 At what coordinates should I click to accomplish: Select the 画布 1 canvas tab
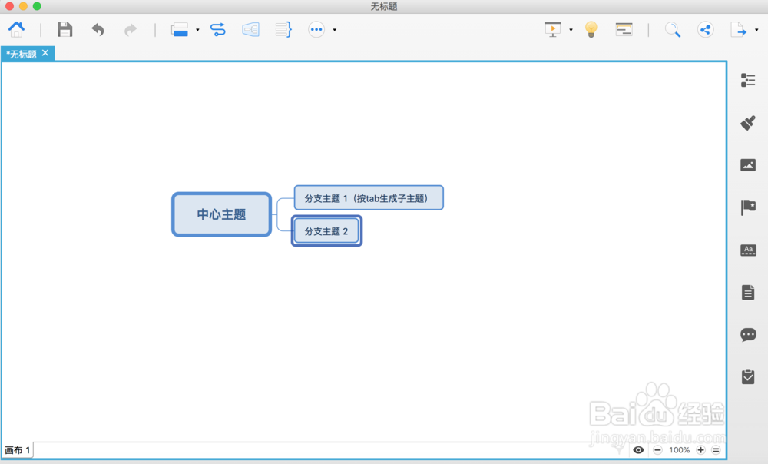pos(17,450)
